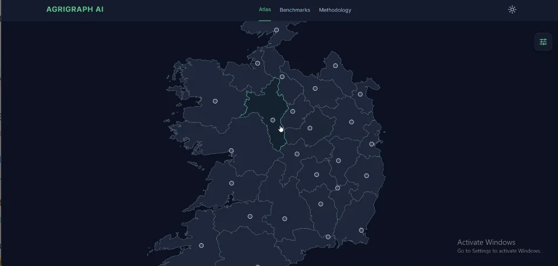The height and width of the screenshot is (266, 558).
Task: Switch to the Atlas tab
Action: click(265, 9)
